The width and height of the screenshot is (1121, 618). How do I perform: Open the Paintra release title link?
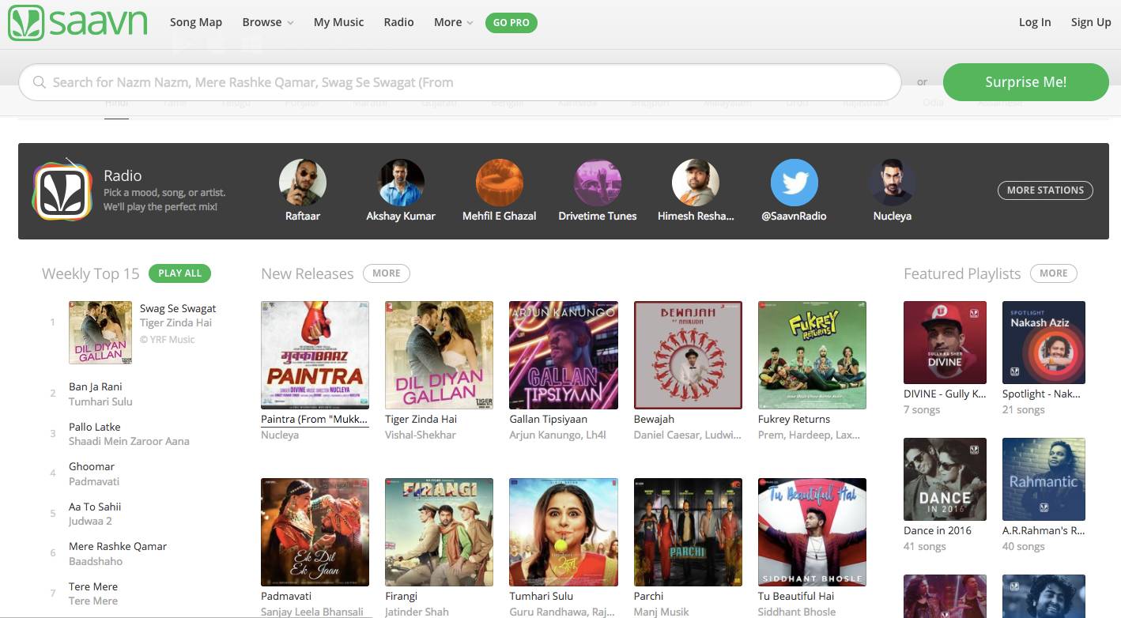click(315, 419)
